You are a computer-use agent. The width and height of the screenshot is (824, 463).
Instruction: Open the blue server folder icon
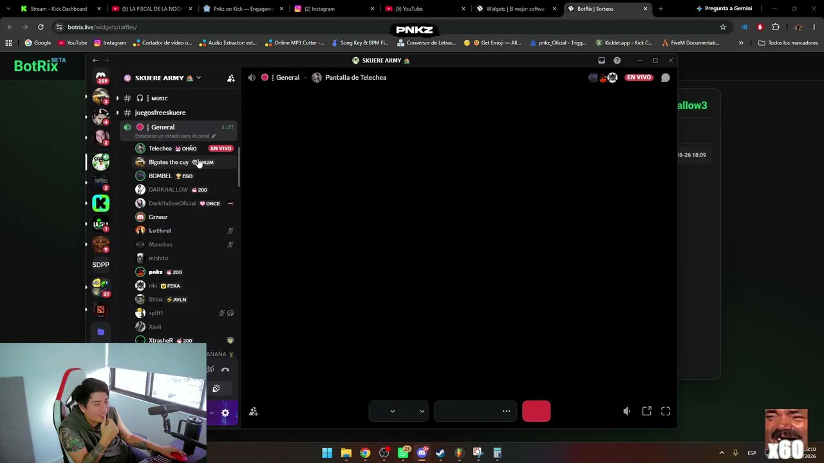point(101,332)
